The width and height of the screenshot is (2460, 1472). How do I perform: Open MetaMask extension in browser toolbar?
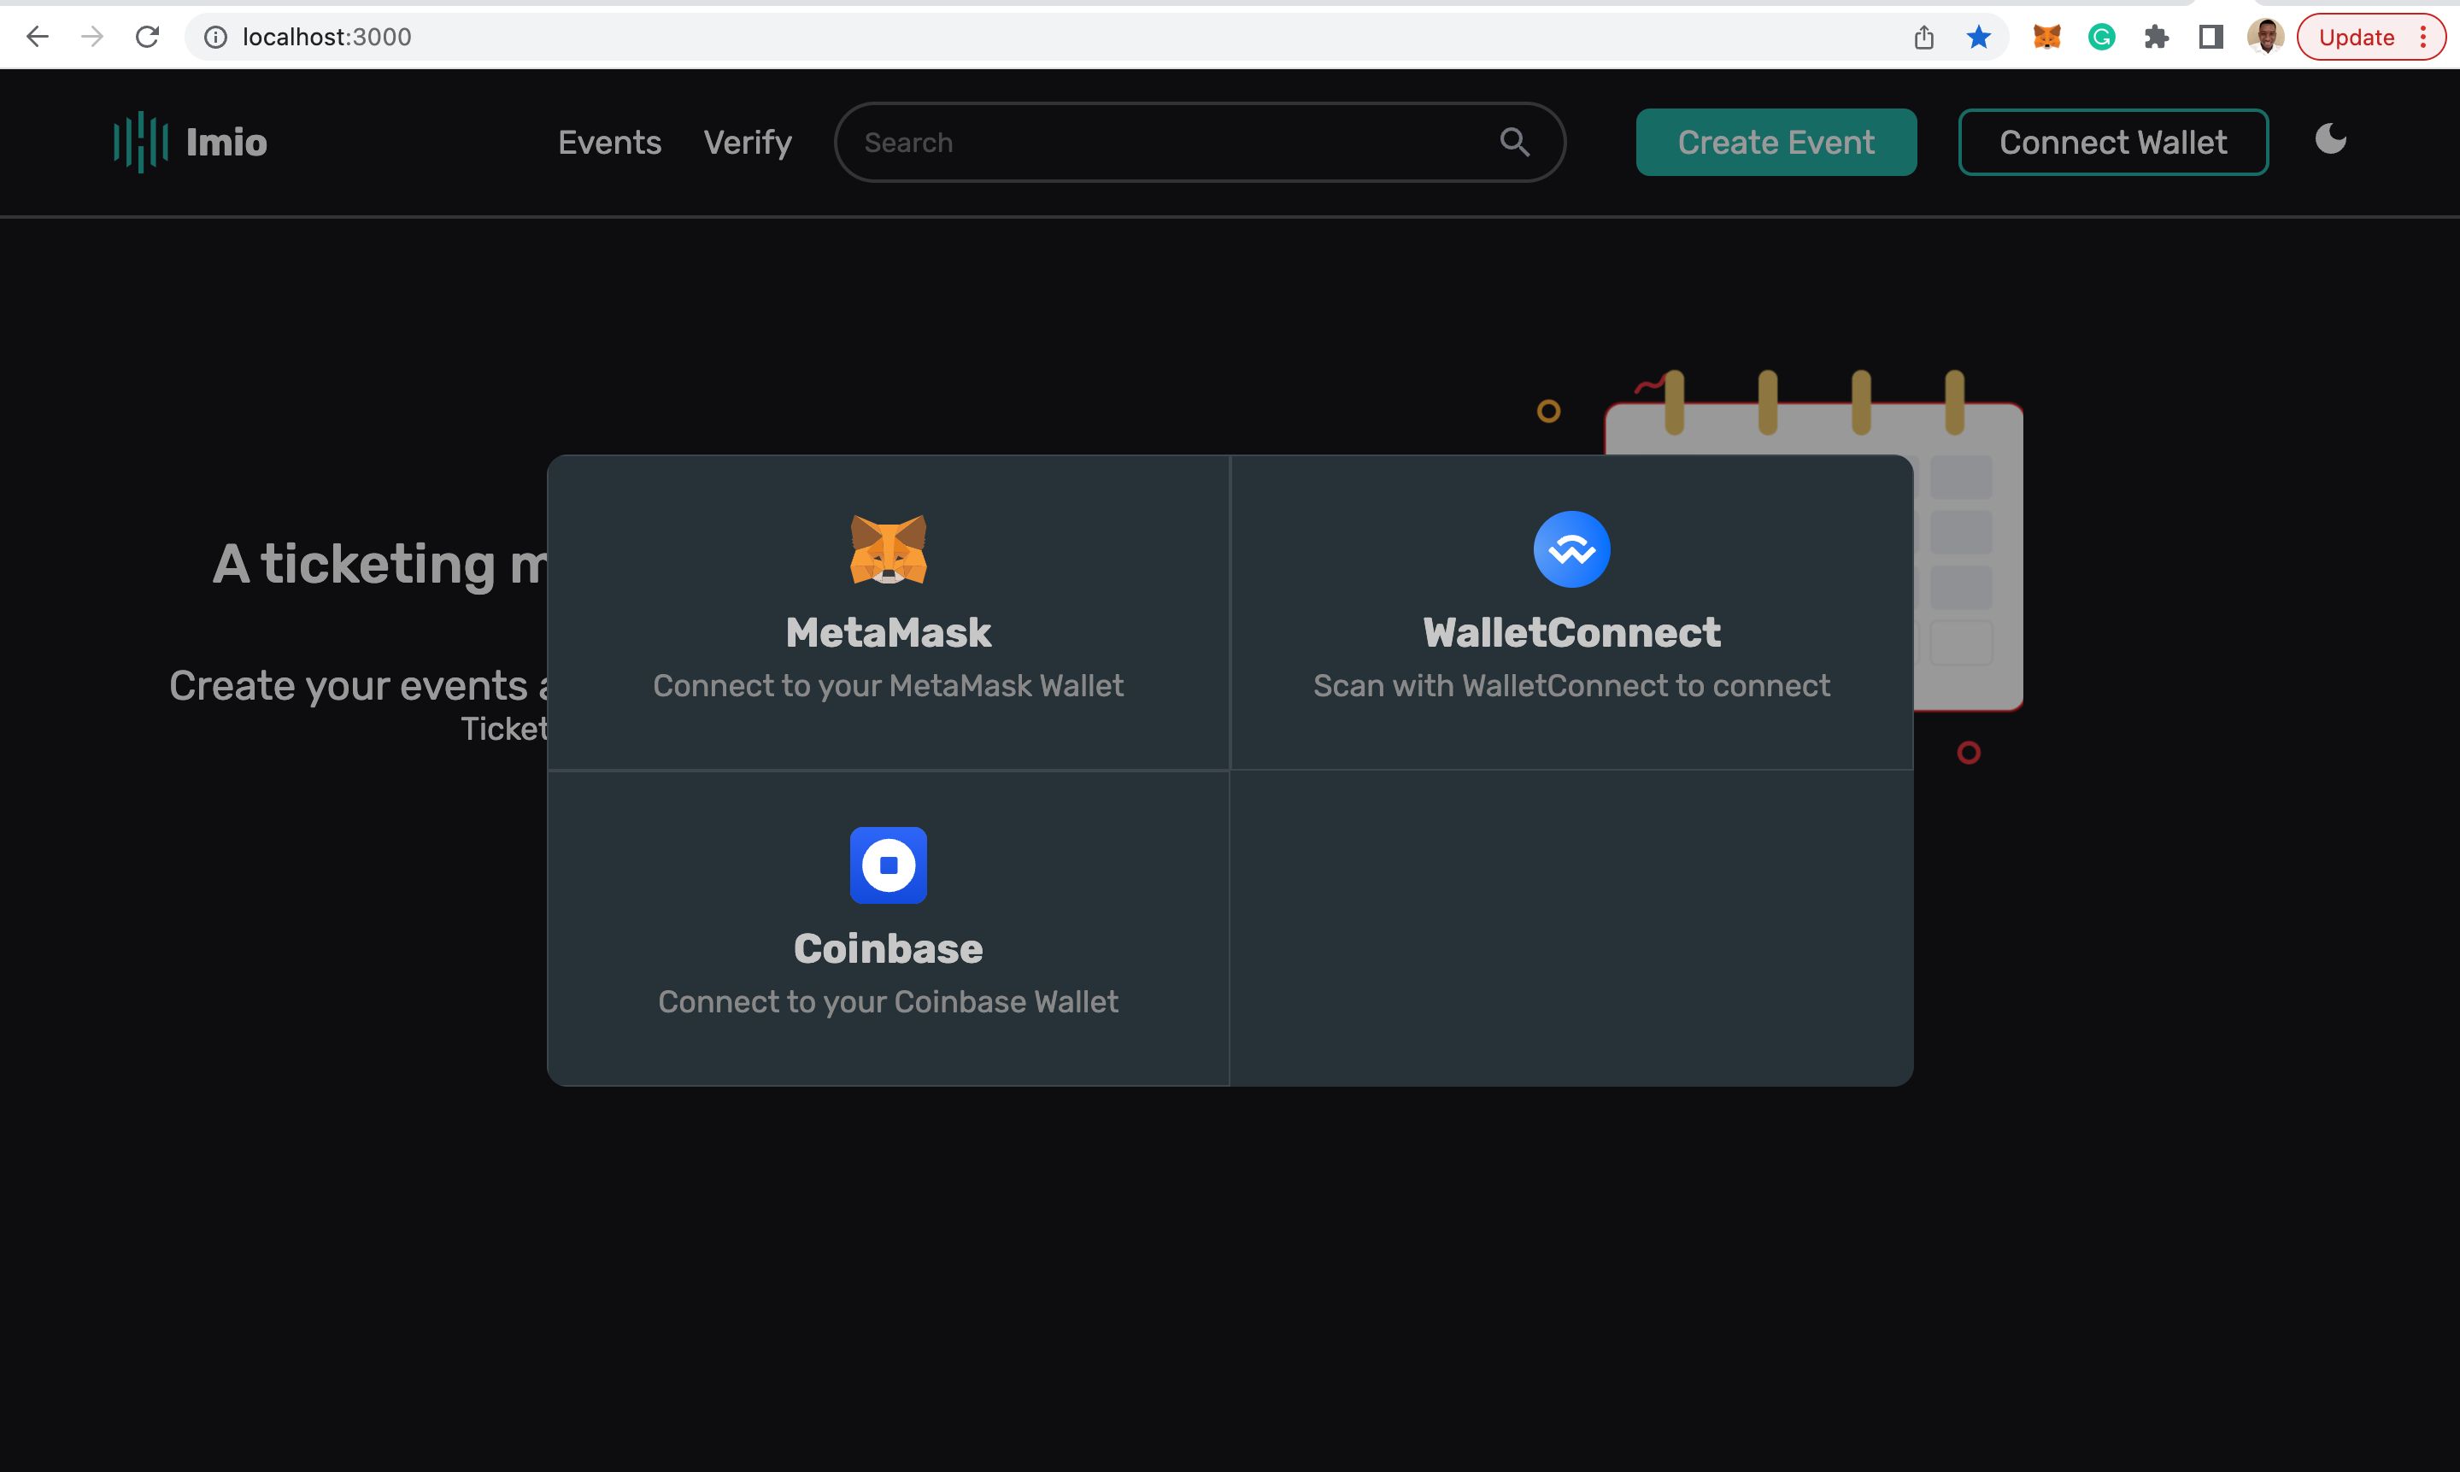coord(2046,37)
